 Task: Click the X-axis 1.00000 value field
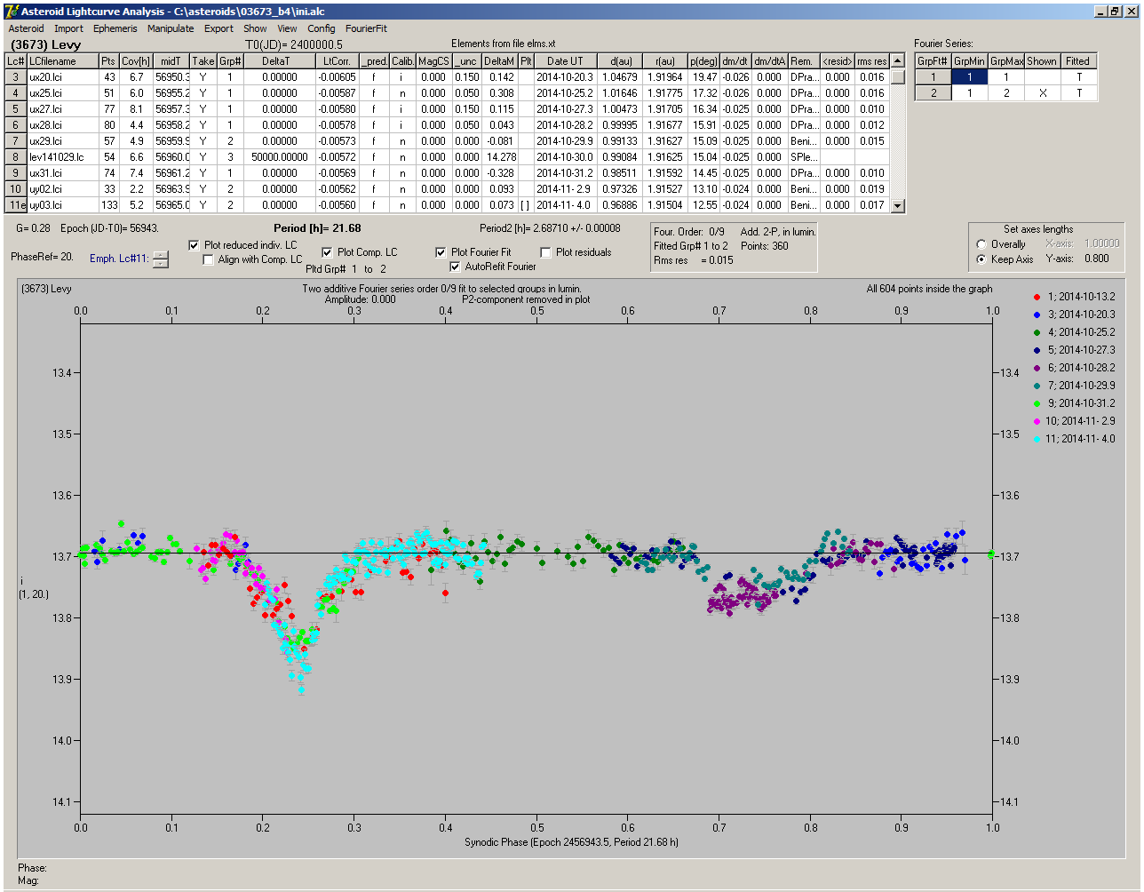pyautogui.click(x=1101, y=243)
